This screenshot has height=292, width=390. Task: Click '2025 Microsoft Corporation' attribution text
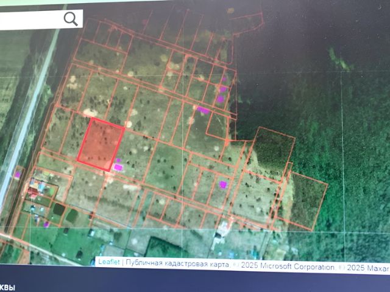[x=288, y=266]
